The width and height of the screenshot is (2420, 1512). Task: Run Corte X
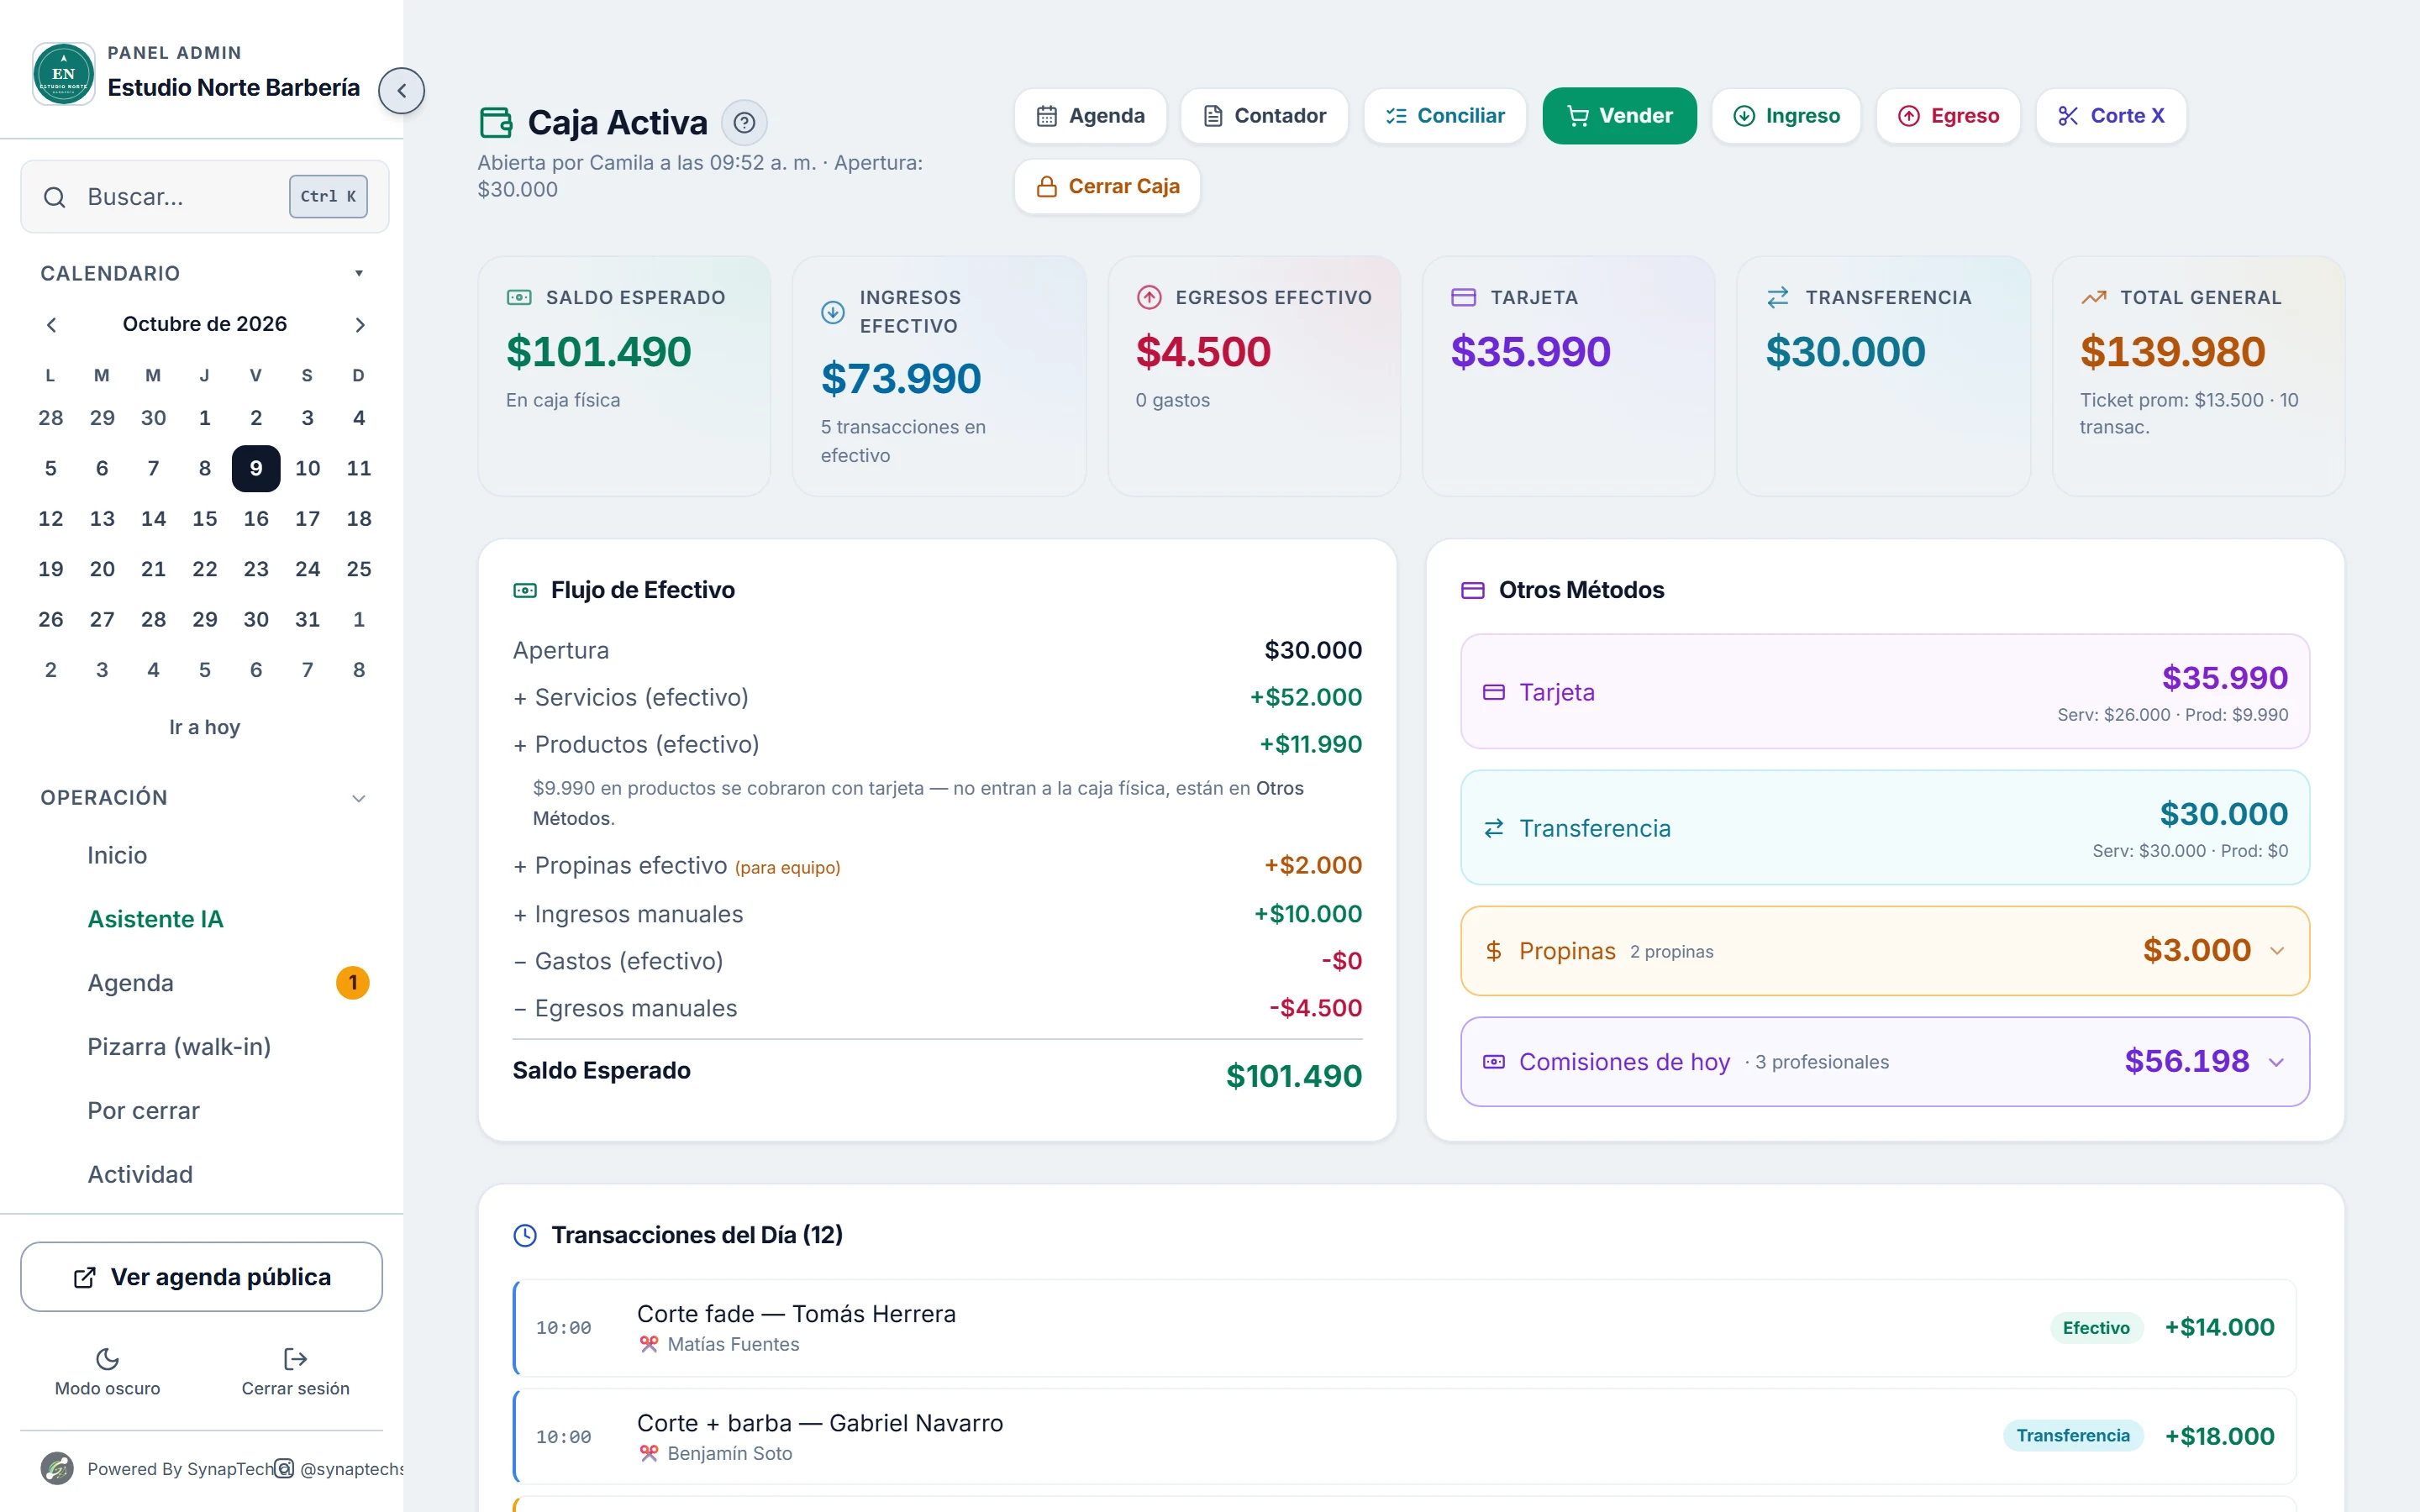[x=2110, y=116]
